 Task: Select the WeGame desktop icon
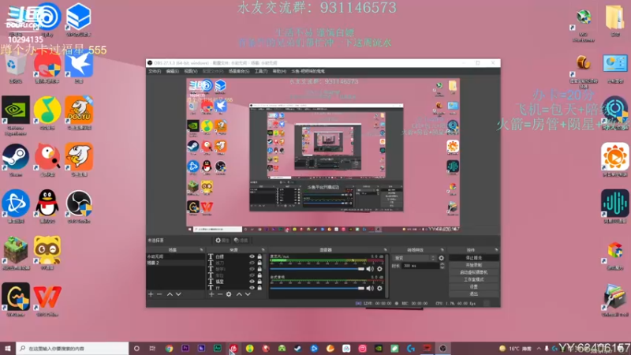(x=16, y=301)
